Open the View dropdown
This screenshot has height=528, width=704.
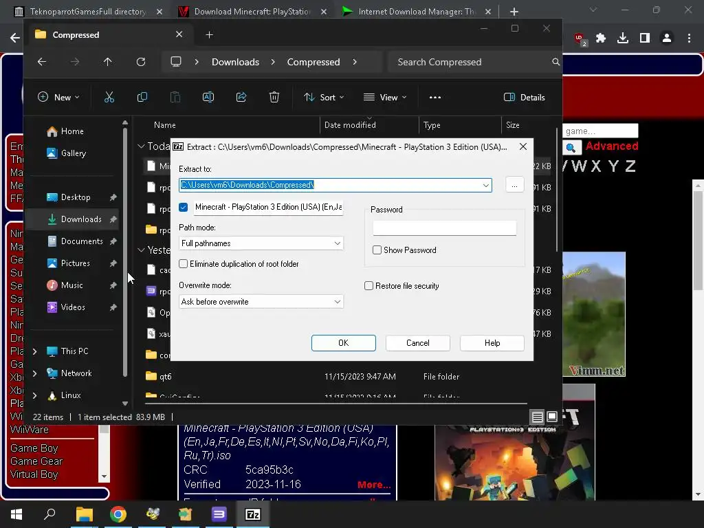385,97
